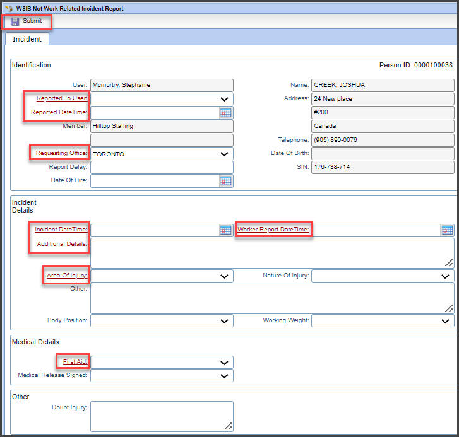Image resolution: width=459 pixels, height=437 pixels.
Task: Click the User field 'Mcmurtry, Stephanie'
Action: tap(162, 85)
